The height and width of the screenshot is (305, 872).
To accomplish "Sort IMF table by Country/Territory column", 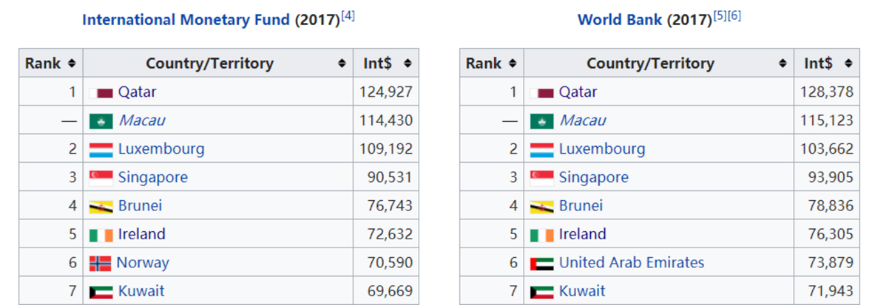I will pyautogui.click(x=342, y=64).
